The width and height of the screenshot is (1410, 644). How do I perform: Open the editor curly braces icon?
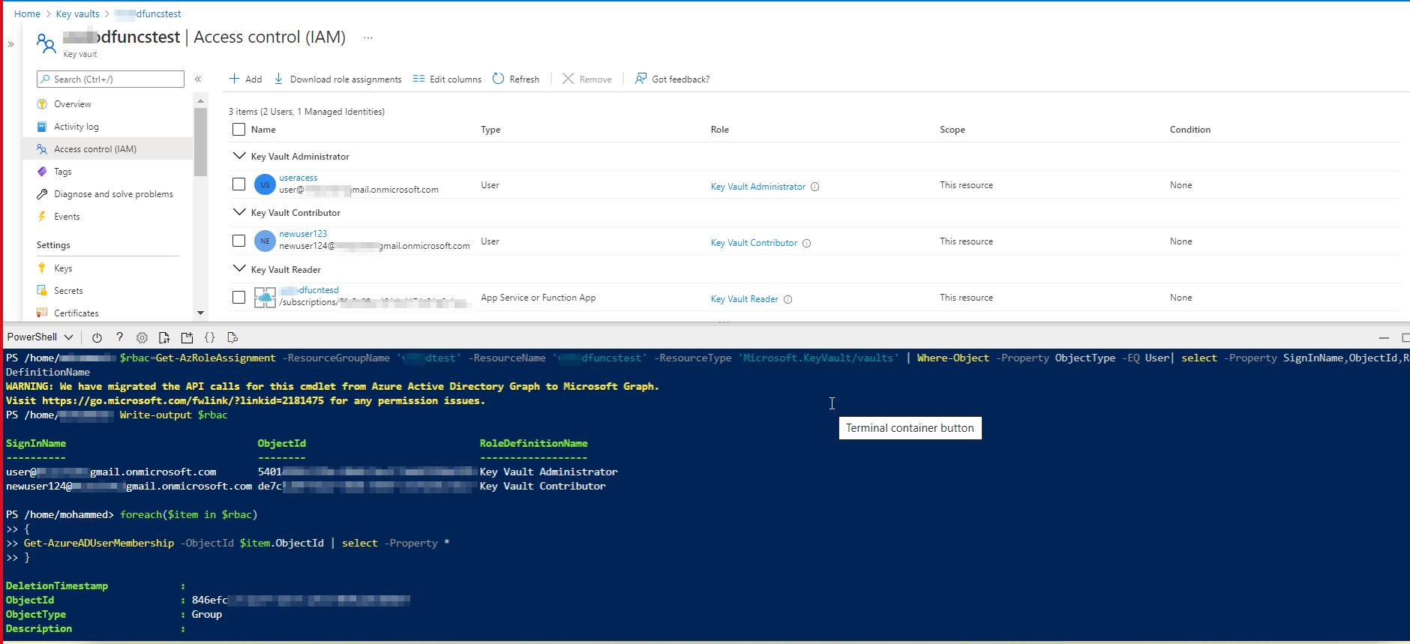(209, 337)
